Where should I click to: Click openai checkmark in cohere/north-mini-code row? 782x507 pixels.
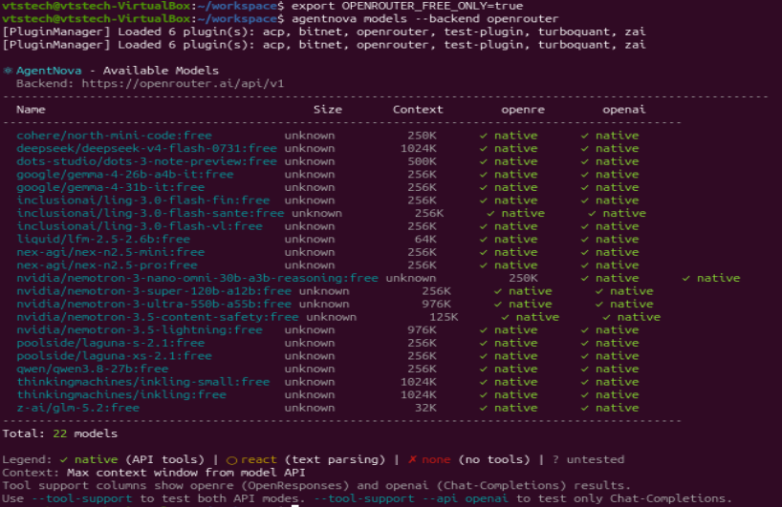[584, 136]
